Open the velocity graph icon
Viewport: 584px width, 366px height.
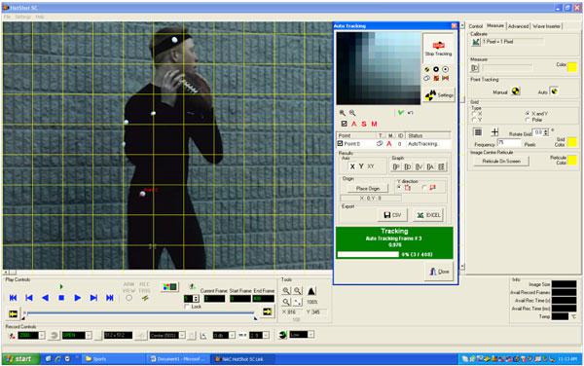click(x=419, y=166)
